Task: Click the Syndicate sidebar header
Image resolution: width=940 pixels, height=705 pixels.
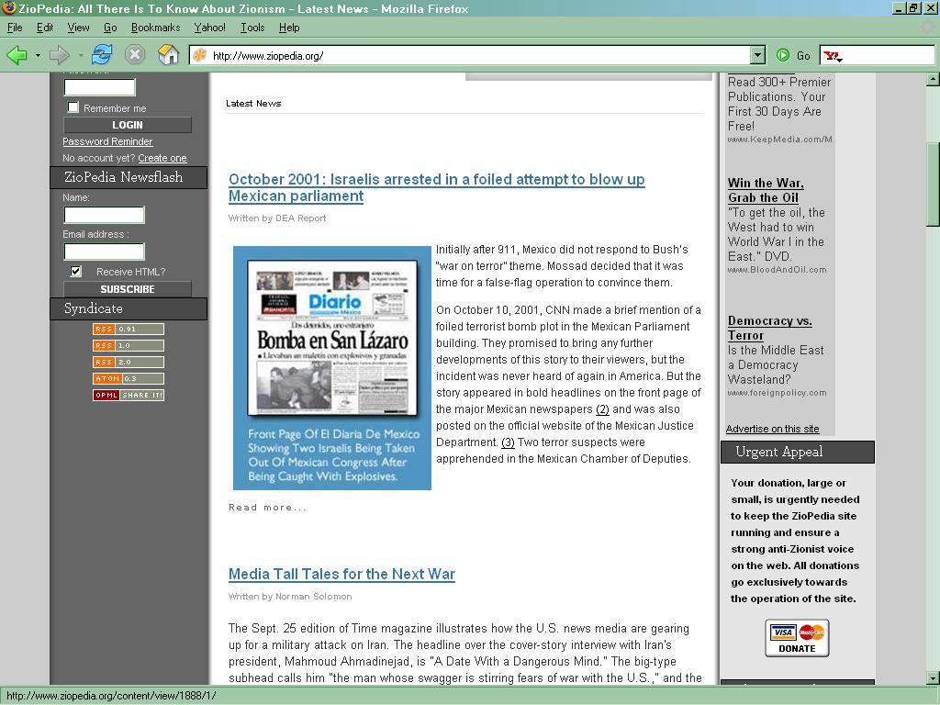Action: tap(129, 308)
